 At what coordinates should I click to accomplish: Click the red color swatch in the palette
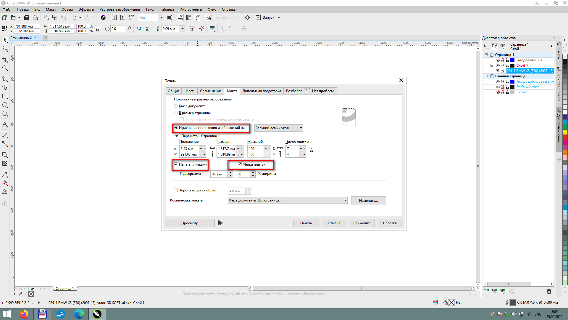565,137
